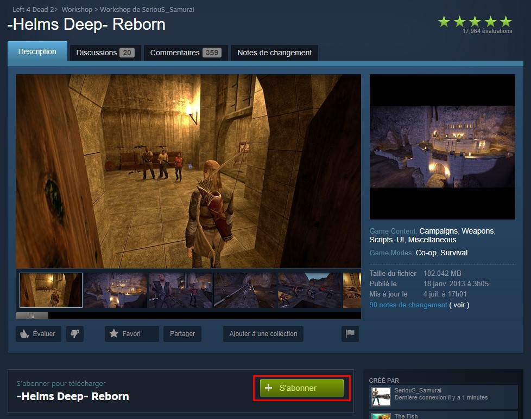Click the file size value 102.042 MB
The width and height of the screenshot is (531, 419).
pyautogui.click(x=442, y=273)
